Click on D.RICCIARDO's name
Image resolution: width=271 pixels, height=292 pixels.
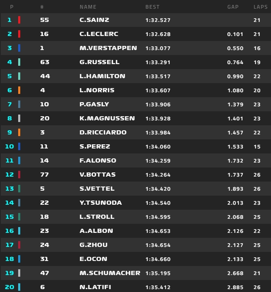[103, 132]
